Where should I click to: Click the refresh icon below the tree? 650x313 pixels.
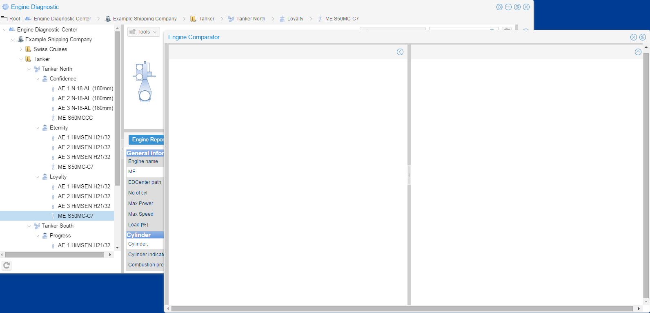7,266
